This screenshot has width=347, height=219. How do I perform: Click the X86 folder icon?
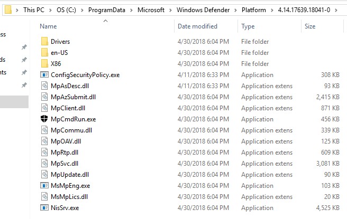(x=44, y=64)
